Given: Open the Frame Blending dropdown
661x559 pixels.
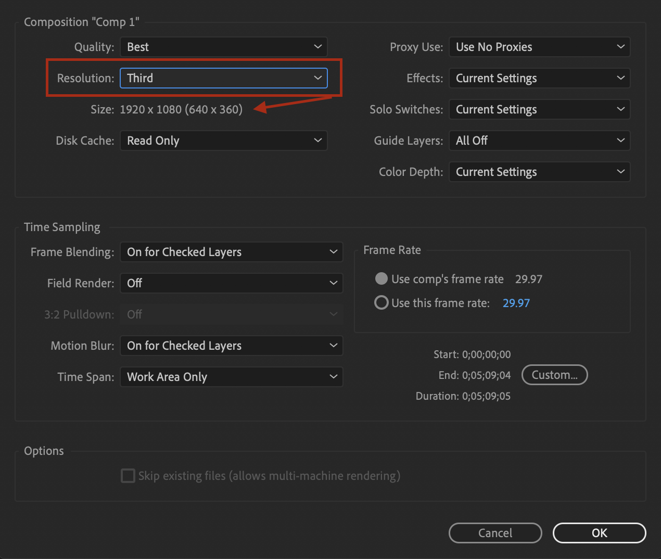Looking at the screenshot, I should 231,252.
